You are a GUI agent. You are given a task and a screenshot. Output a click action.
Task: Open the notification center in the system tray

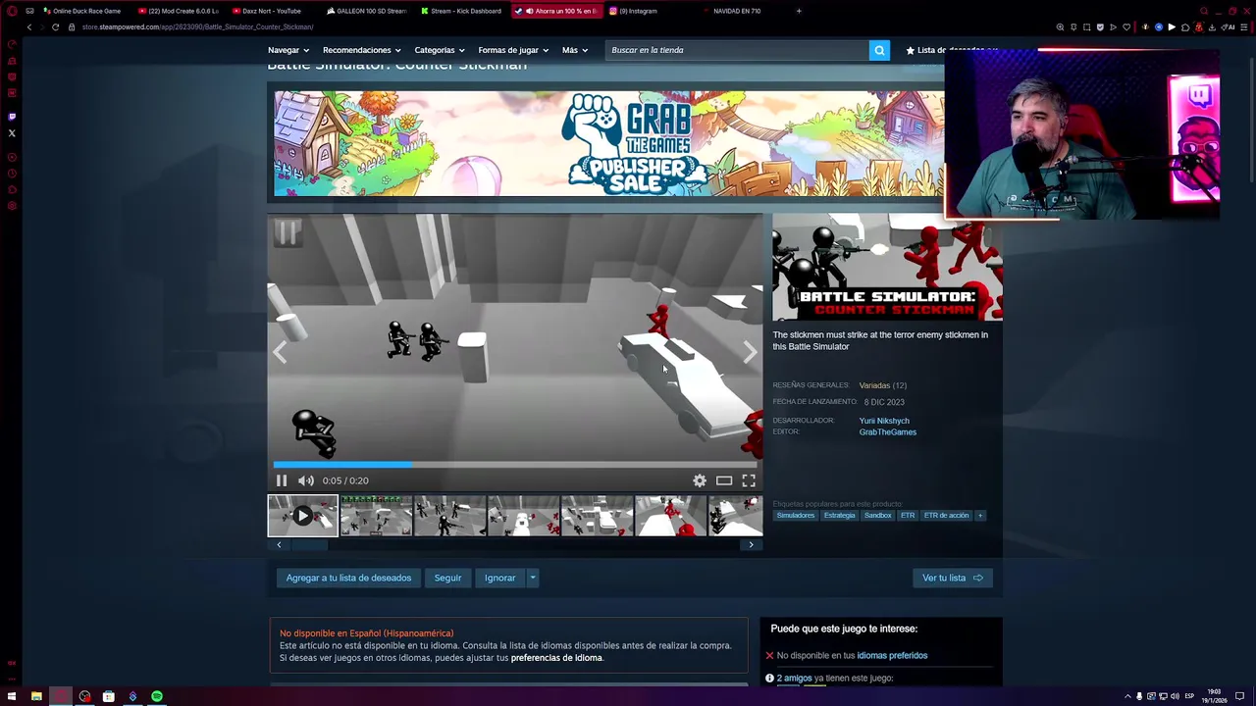pyautogui.click(x=1240, y=696)
